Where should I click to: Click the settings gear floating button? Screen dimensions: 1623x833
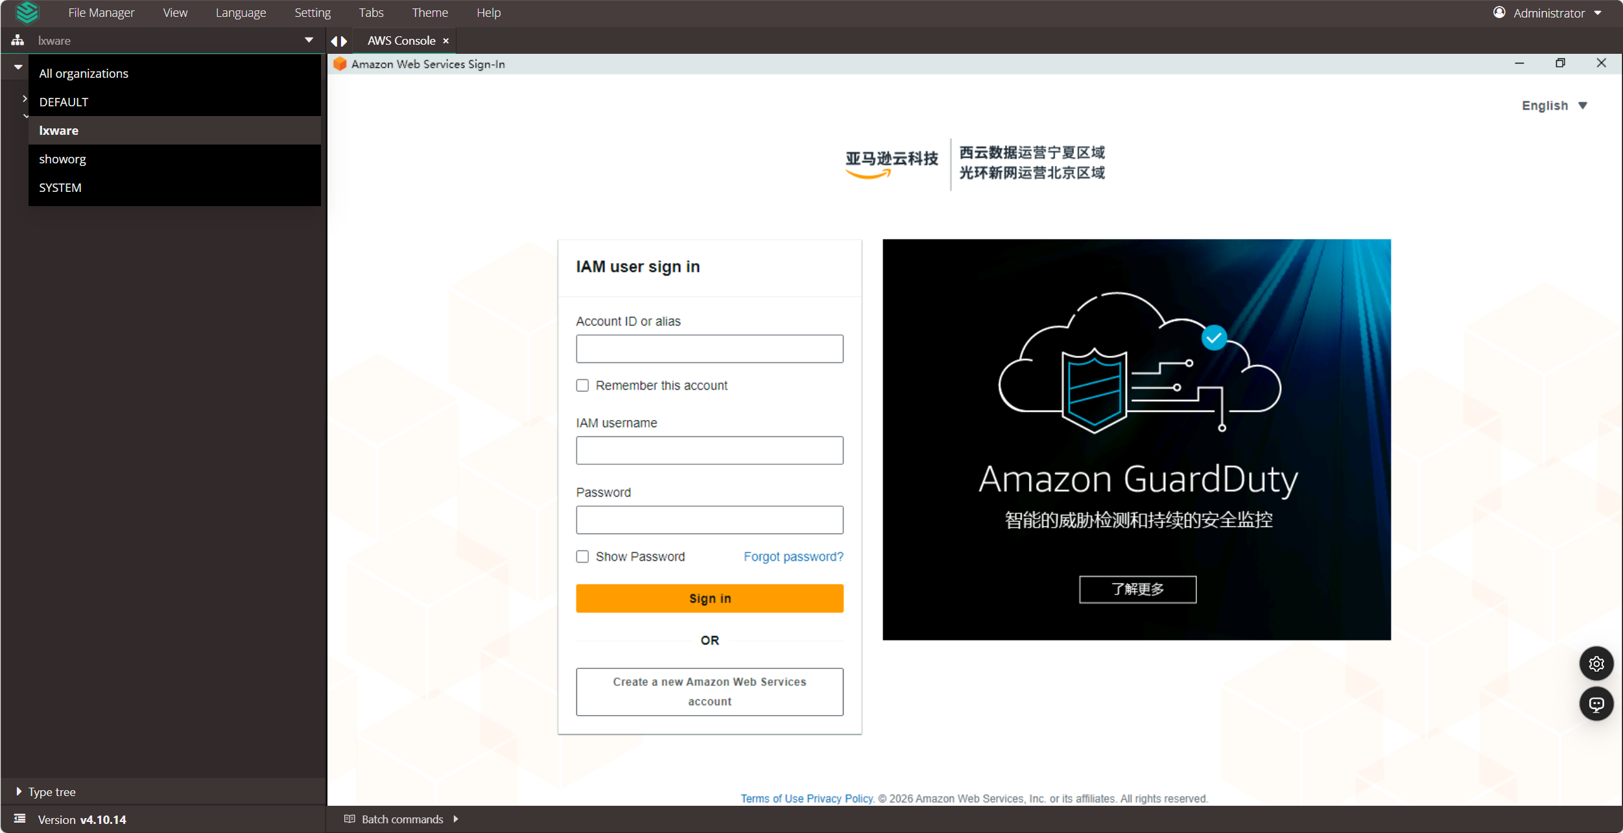(1596, 664)
